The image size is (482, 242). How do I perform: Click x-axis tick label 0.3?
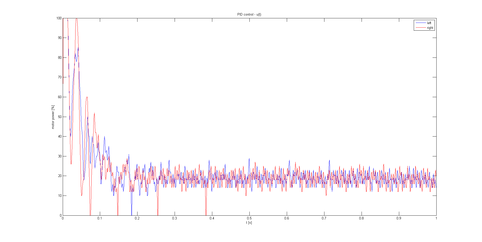coord(175,218)
